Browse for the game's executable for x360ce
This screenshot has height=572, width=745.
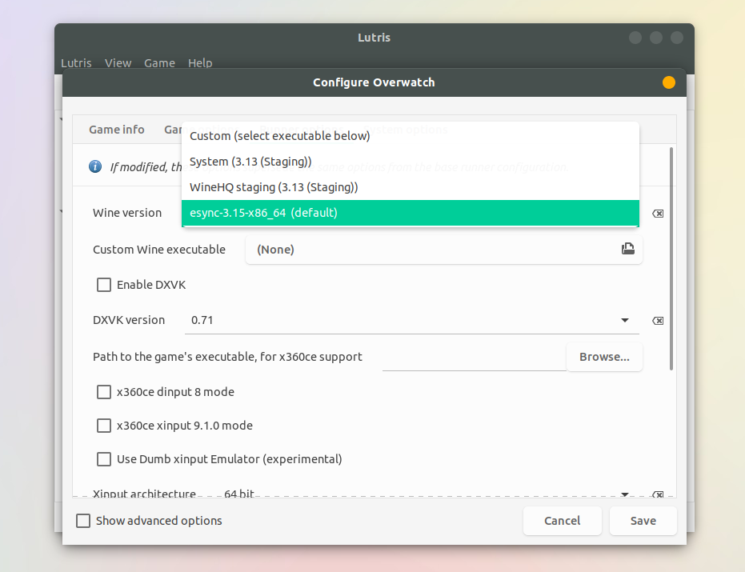604,358
